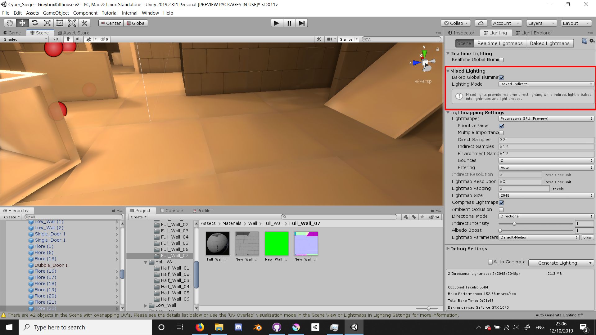Viewport: 596px width, 335px height.
Task: Switch to Game tab
Action: 12,33
